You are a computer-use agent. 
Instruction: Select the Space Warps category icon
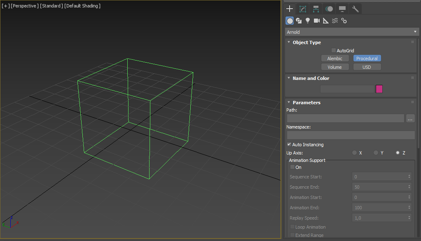tap(335, 21)
